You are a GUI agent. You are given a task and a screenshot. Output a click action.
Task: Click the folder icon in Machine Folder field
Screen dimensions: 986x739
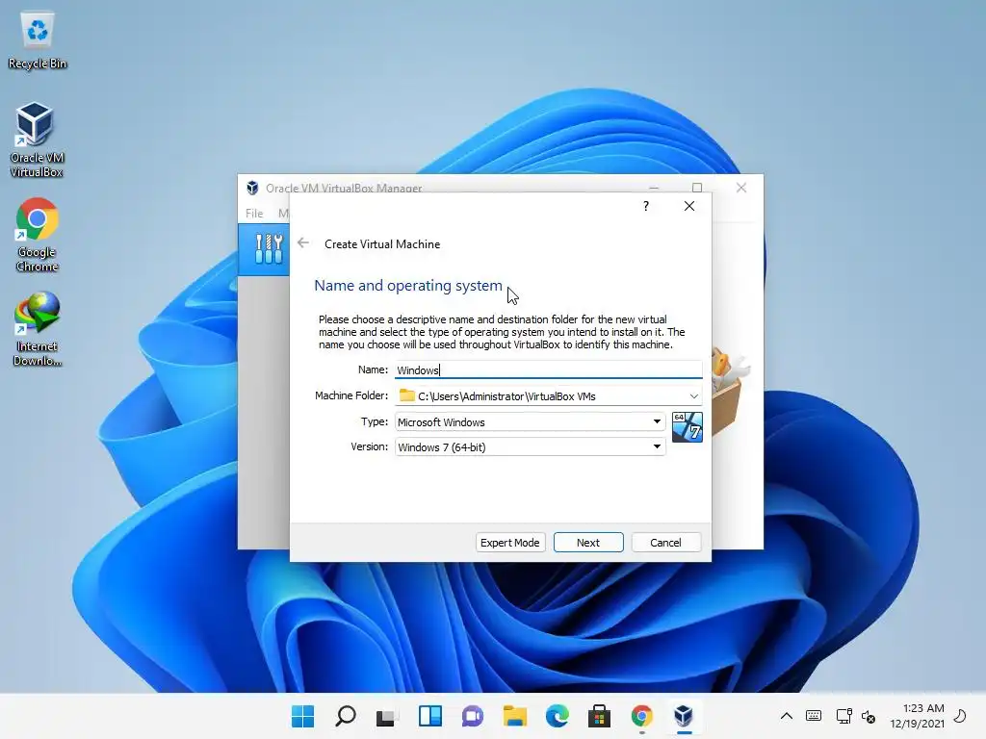click(407, 395)
